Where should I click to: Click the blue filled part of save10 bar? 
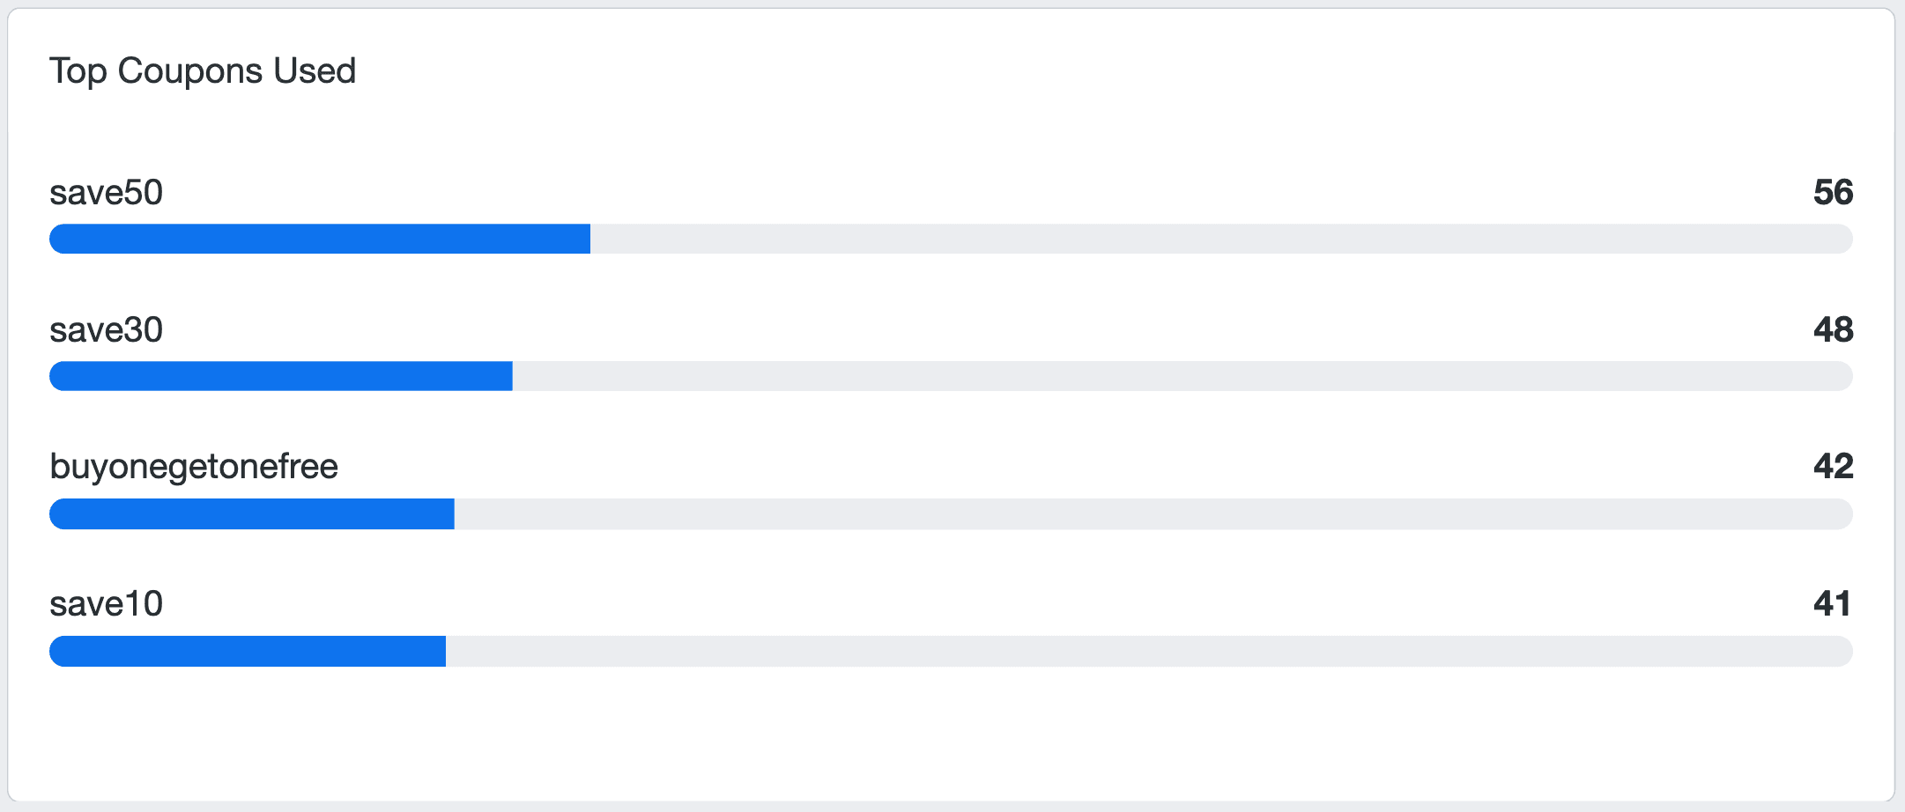coord(247,652)
